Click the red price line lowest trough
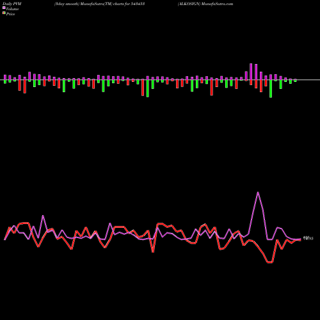The image size is (320, 320). (270, 262)
